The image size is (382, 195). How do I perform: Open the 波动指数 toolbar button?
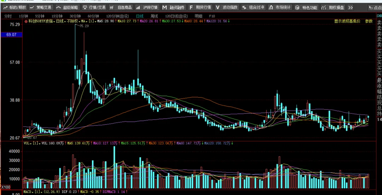point(227,7)
